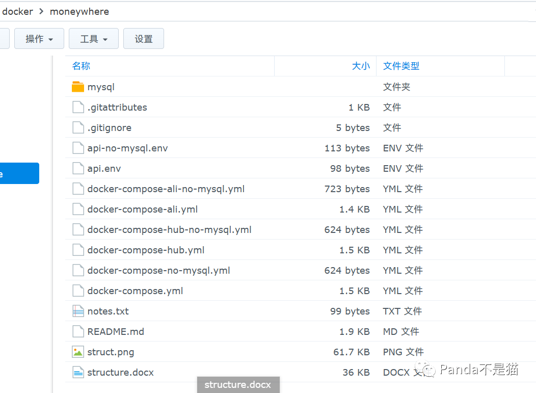Click the structure.docx document icon
Screen dimensions: 536x393
pos(78,372)
